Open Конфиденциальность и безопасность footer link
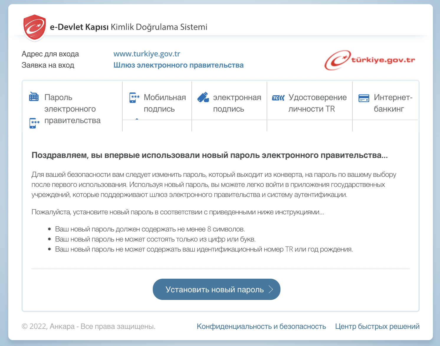This screenshot has height=346, width=440. pos(261,327)
